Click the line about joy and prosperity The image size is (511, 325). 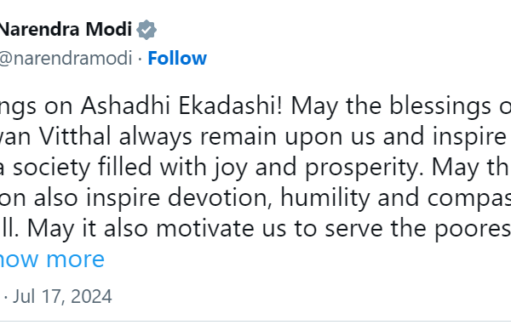[x=255, y=168]
